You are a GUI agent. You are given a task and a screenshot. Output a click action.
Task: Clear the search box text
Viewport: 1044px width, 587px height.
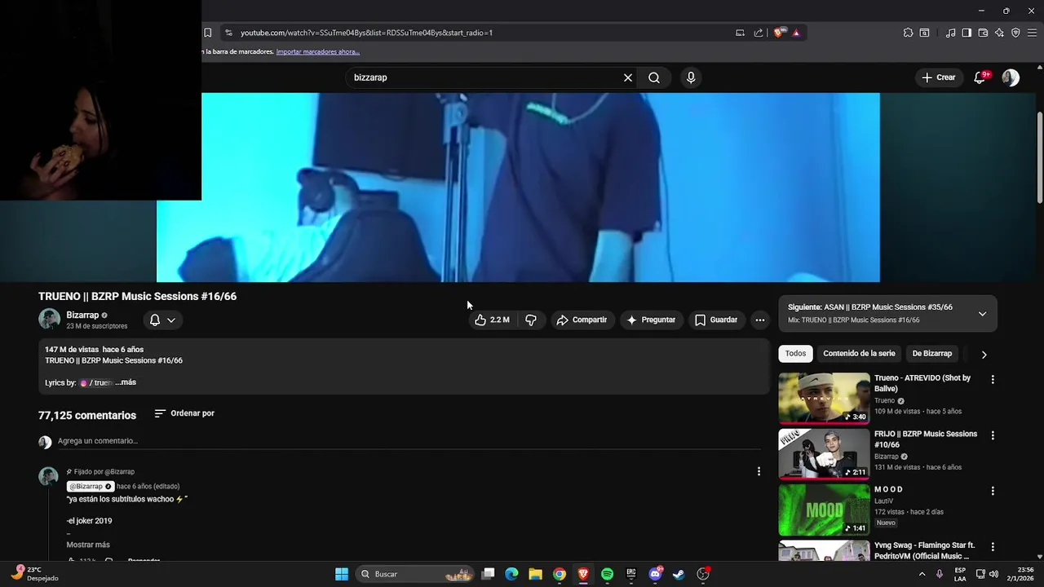pyautogui.click(x=628, y=77)
